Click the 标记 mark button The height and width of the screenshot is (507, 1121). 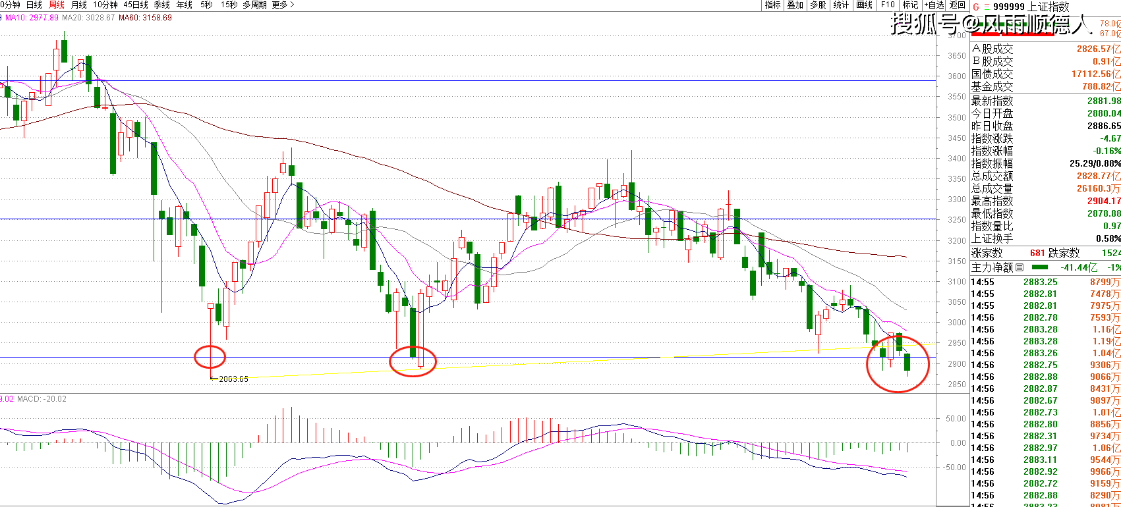(x=910, y=5)
